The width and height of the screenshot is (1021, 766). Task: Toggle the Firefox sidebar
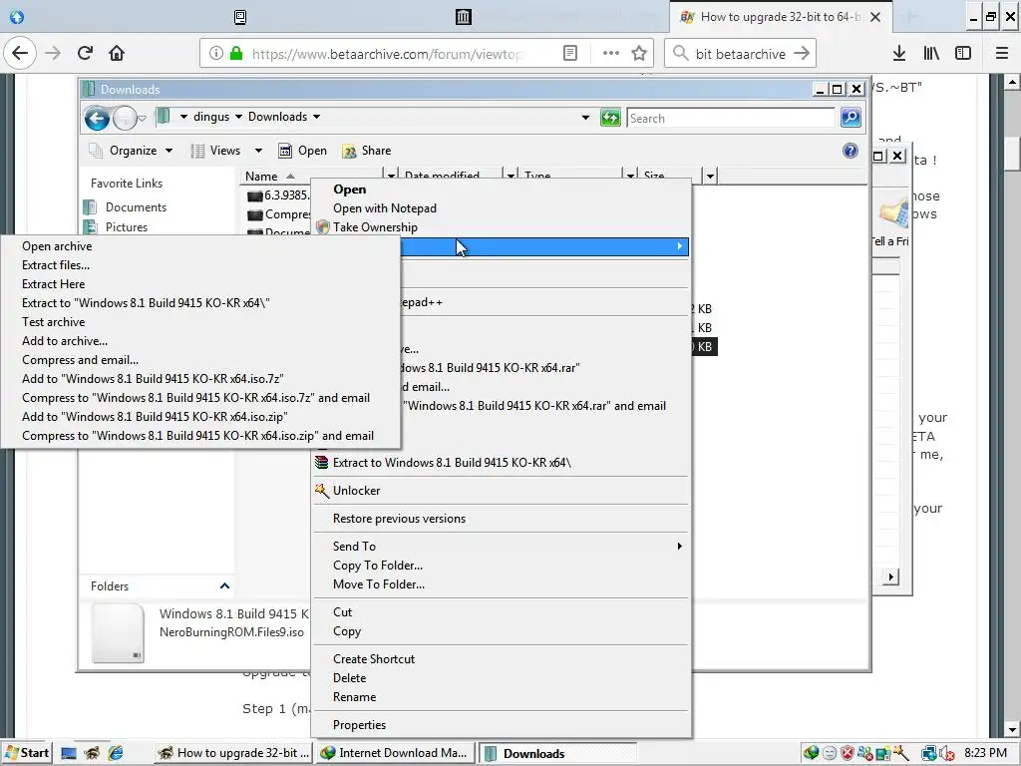coord(963,54)
